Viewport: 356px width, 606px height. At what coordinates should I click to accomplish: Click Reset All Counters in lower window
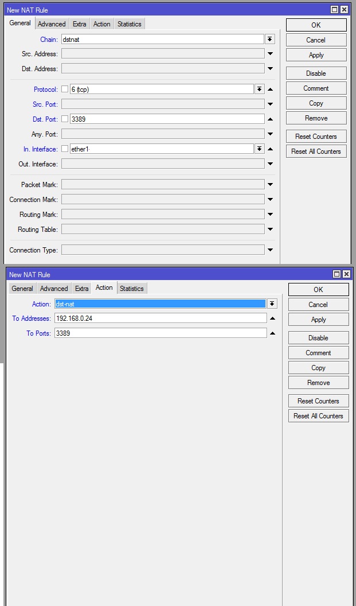(x=319, y=416)
